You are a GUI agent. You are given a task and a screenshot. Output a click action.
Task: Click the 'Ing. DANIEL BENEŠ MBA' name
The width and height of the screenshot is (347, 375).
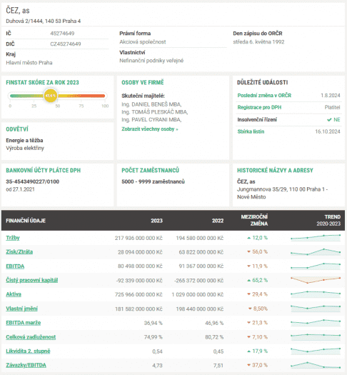tap(151, 104)
